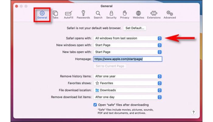Click the "General" window title text
This screenshot has height=122, width=213.
106,6
